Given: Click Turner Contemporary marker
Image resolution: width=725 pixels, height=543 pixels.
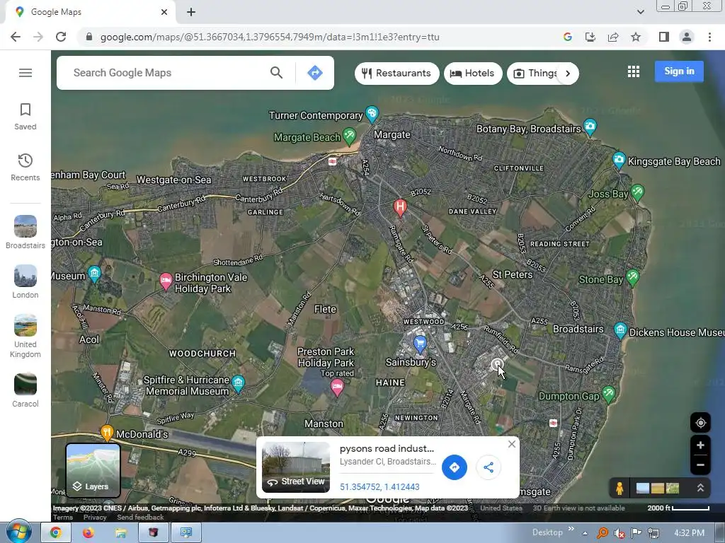Looking at the screenshot, I should (x=372, y=114).
